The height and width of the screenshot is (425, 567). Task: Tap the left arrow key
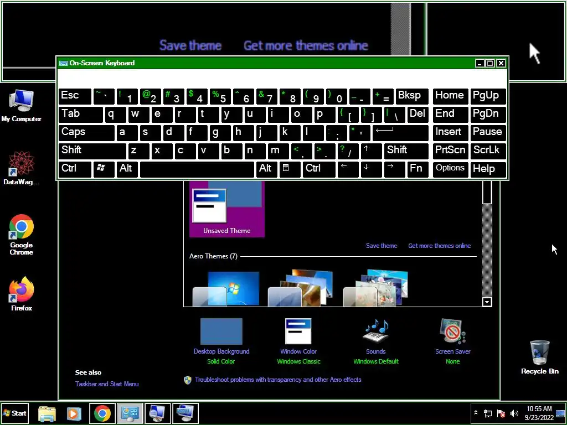(x=348, y=168)
